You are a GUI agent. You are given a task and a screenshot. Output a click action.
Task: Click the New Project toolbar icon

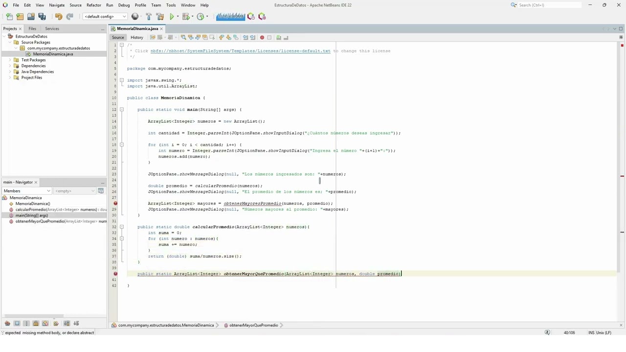[20, 17]
